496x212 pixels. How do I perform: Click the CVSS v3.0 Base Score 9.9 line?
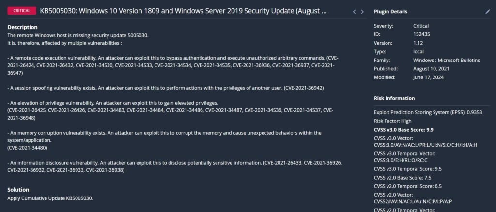402,129
